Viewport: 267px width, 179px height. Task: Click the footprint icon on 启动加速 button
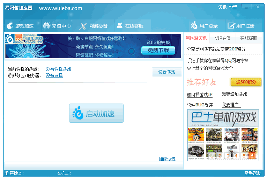click(x=78, y=113)
